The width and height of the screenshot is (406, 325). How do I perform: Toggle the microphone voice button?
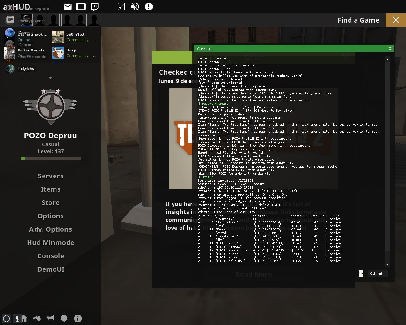[17, 318]
